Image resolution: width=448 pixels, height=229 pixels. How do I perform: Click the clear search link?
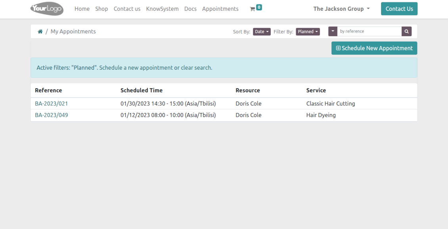(196, 68)
